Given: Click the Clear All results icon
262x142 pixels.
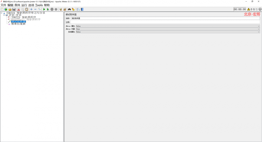Looking at the screenshot, I should [65, 9].
